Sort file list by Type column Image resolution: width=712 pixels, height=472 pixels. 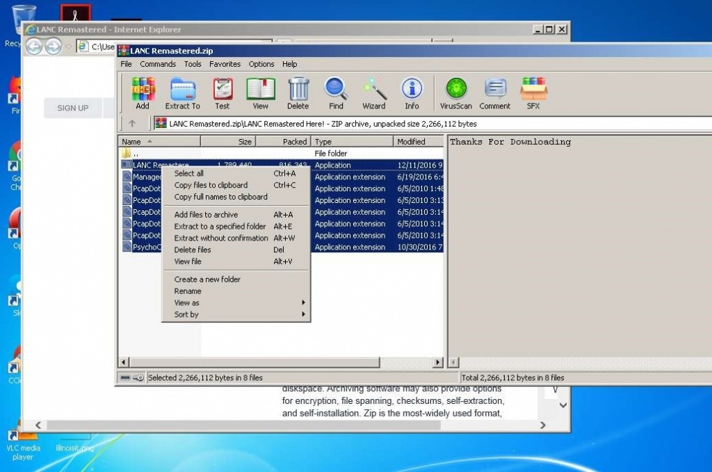point(352,142)
